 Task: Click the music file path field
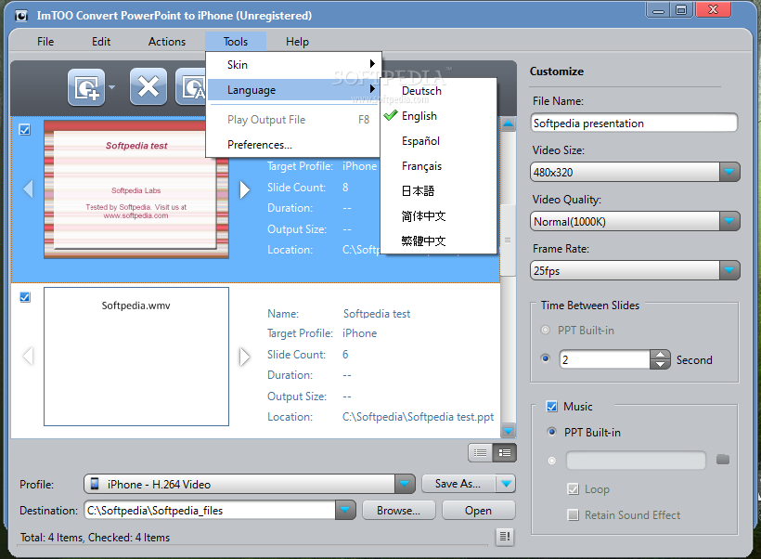pyautogui.click(x=636, y=460)
